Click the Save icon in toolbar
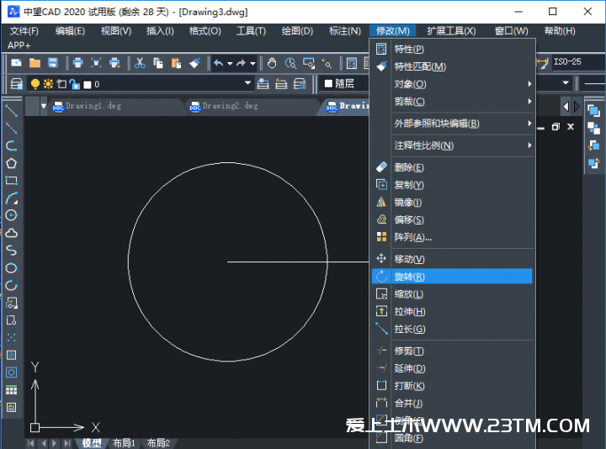This screenshot has height=449, width=606. point(53,63)
